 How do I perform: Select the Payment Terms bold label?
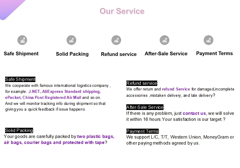click(214, 53)
